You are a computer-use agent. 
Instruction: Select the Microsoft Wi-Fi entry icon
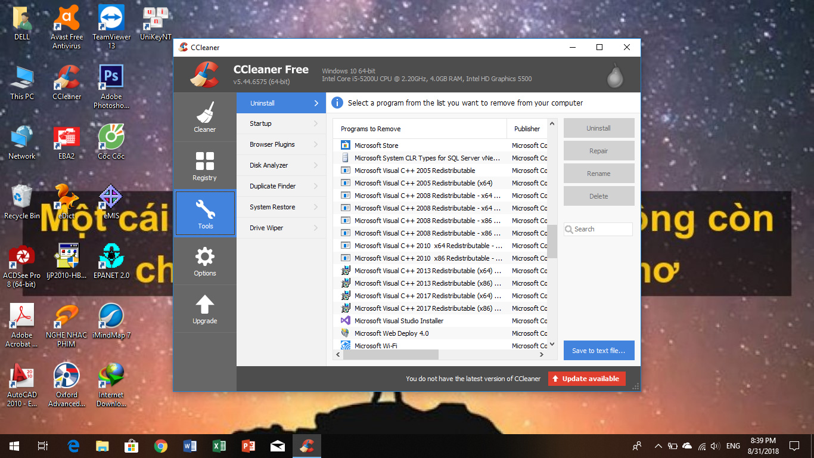coord(345,345)
